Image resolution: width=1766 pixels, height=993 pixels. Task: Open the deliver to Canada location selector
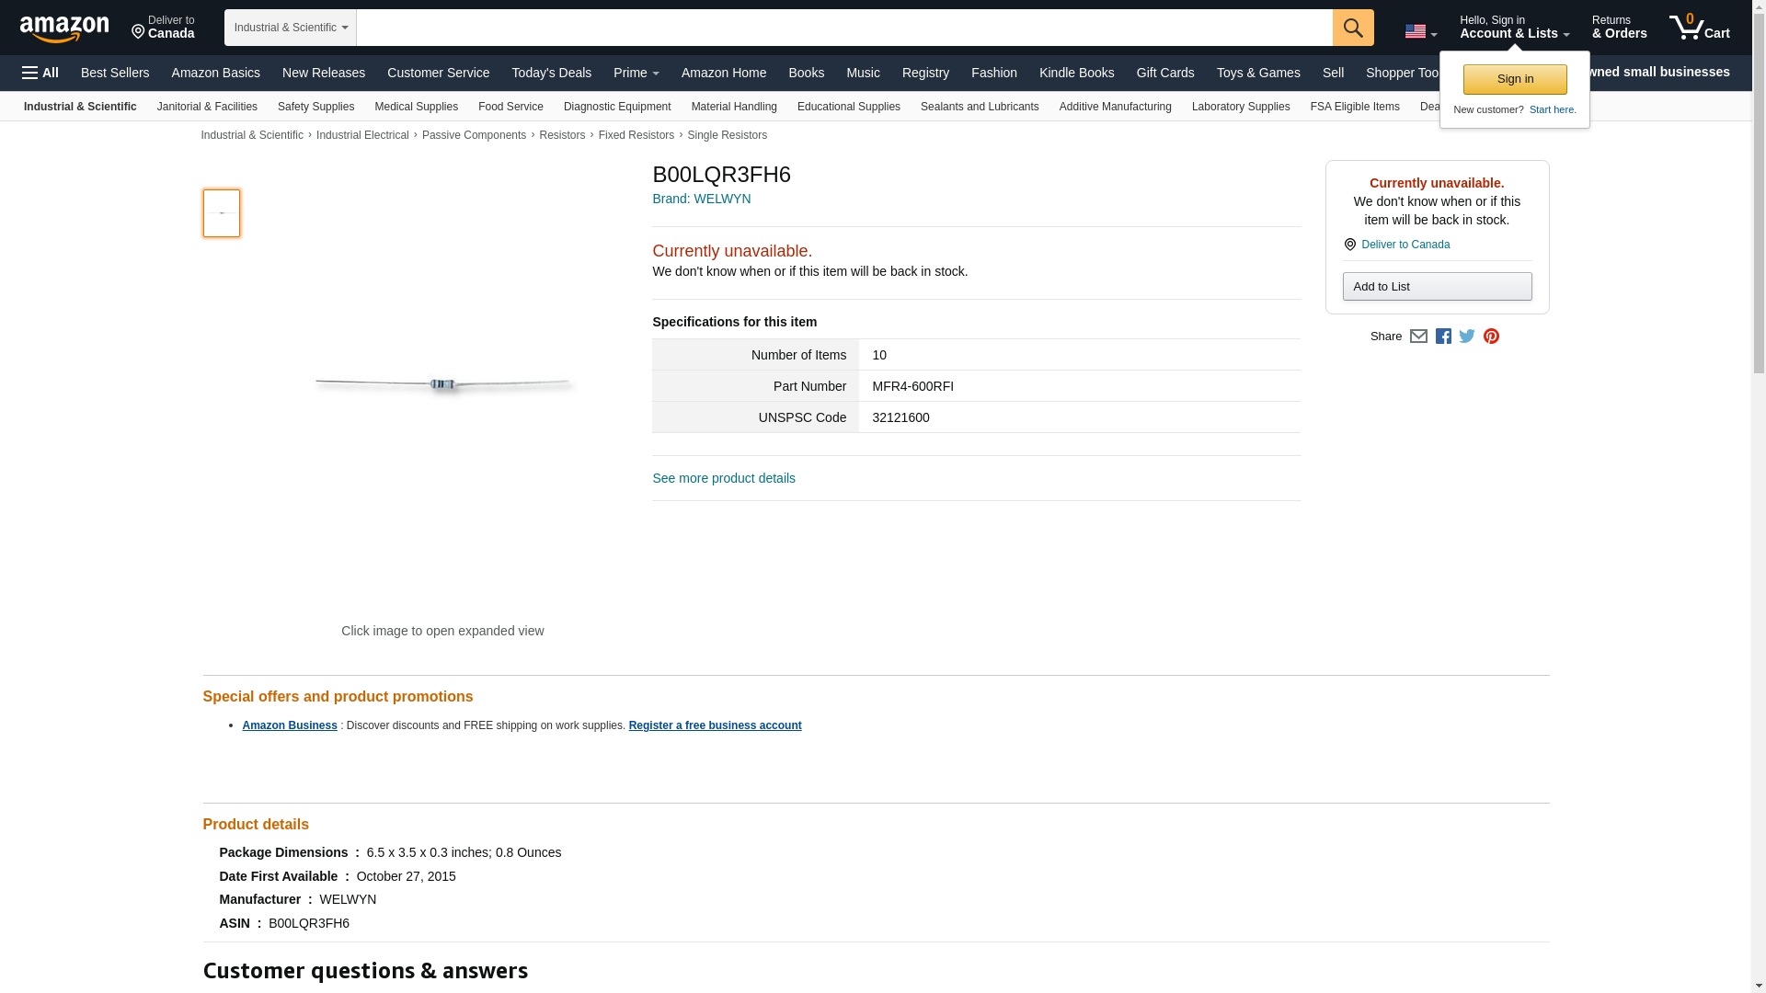[163, 28]
